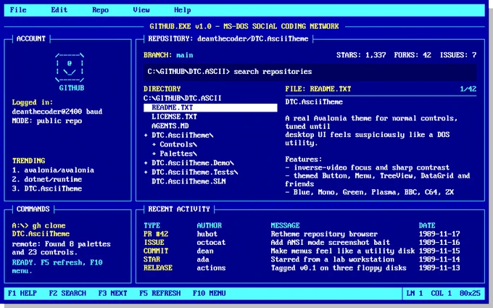Click F3 NEXT in bottom bar

pos(112,294)
